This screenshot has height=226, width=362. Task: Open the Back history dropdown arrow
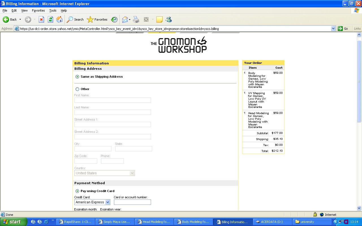click(x=20, y=19)
